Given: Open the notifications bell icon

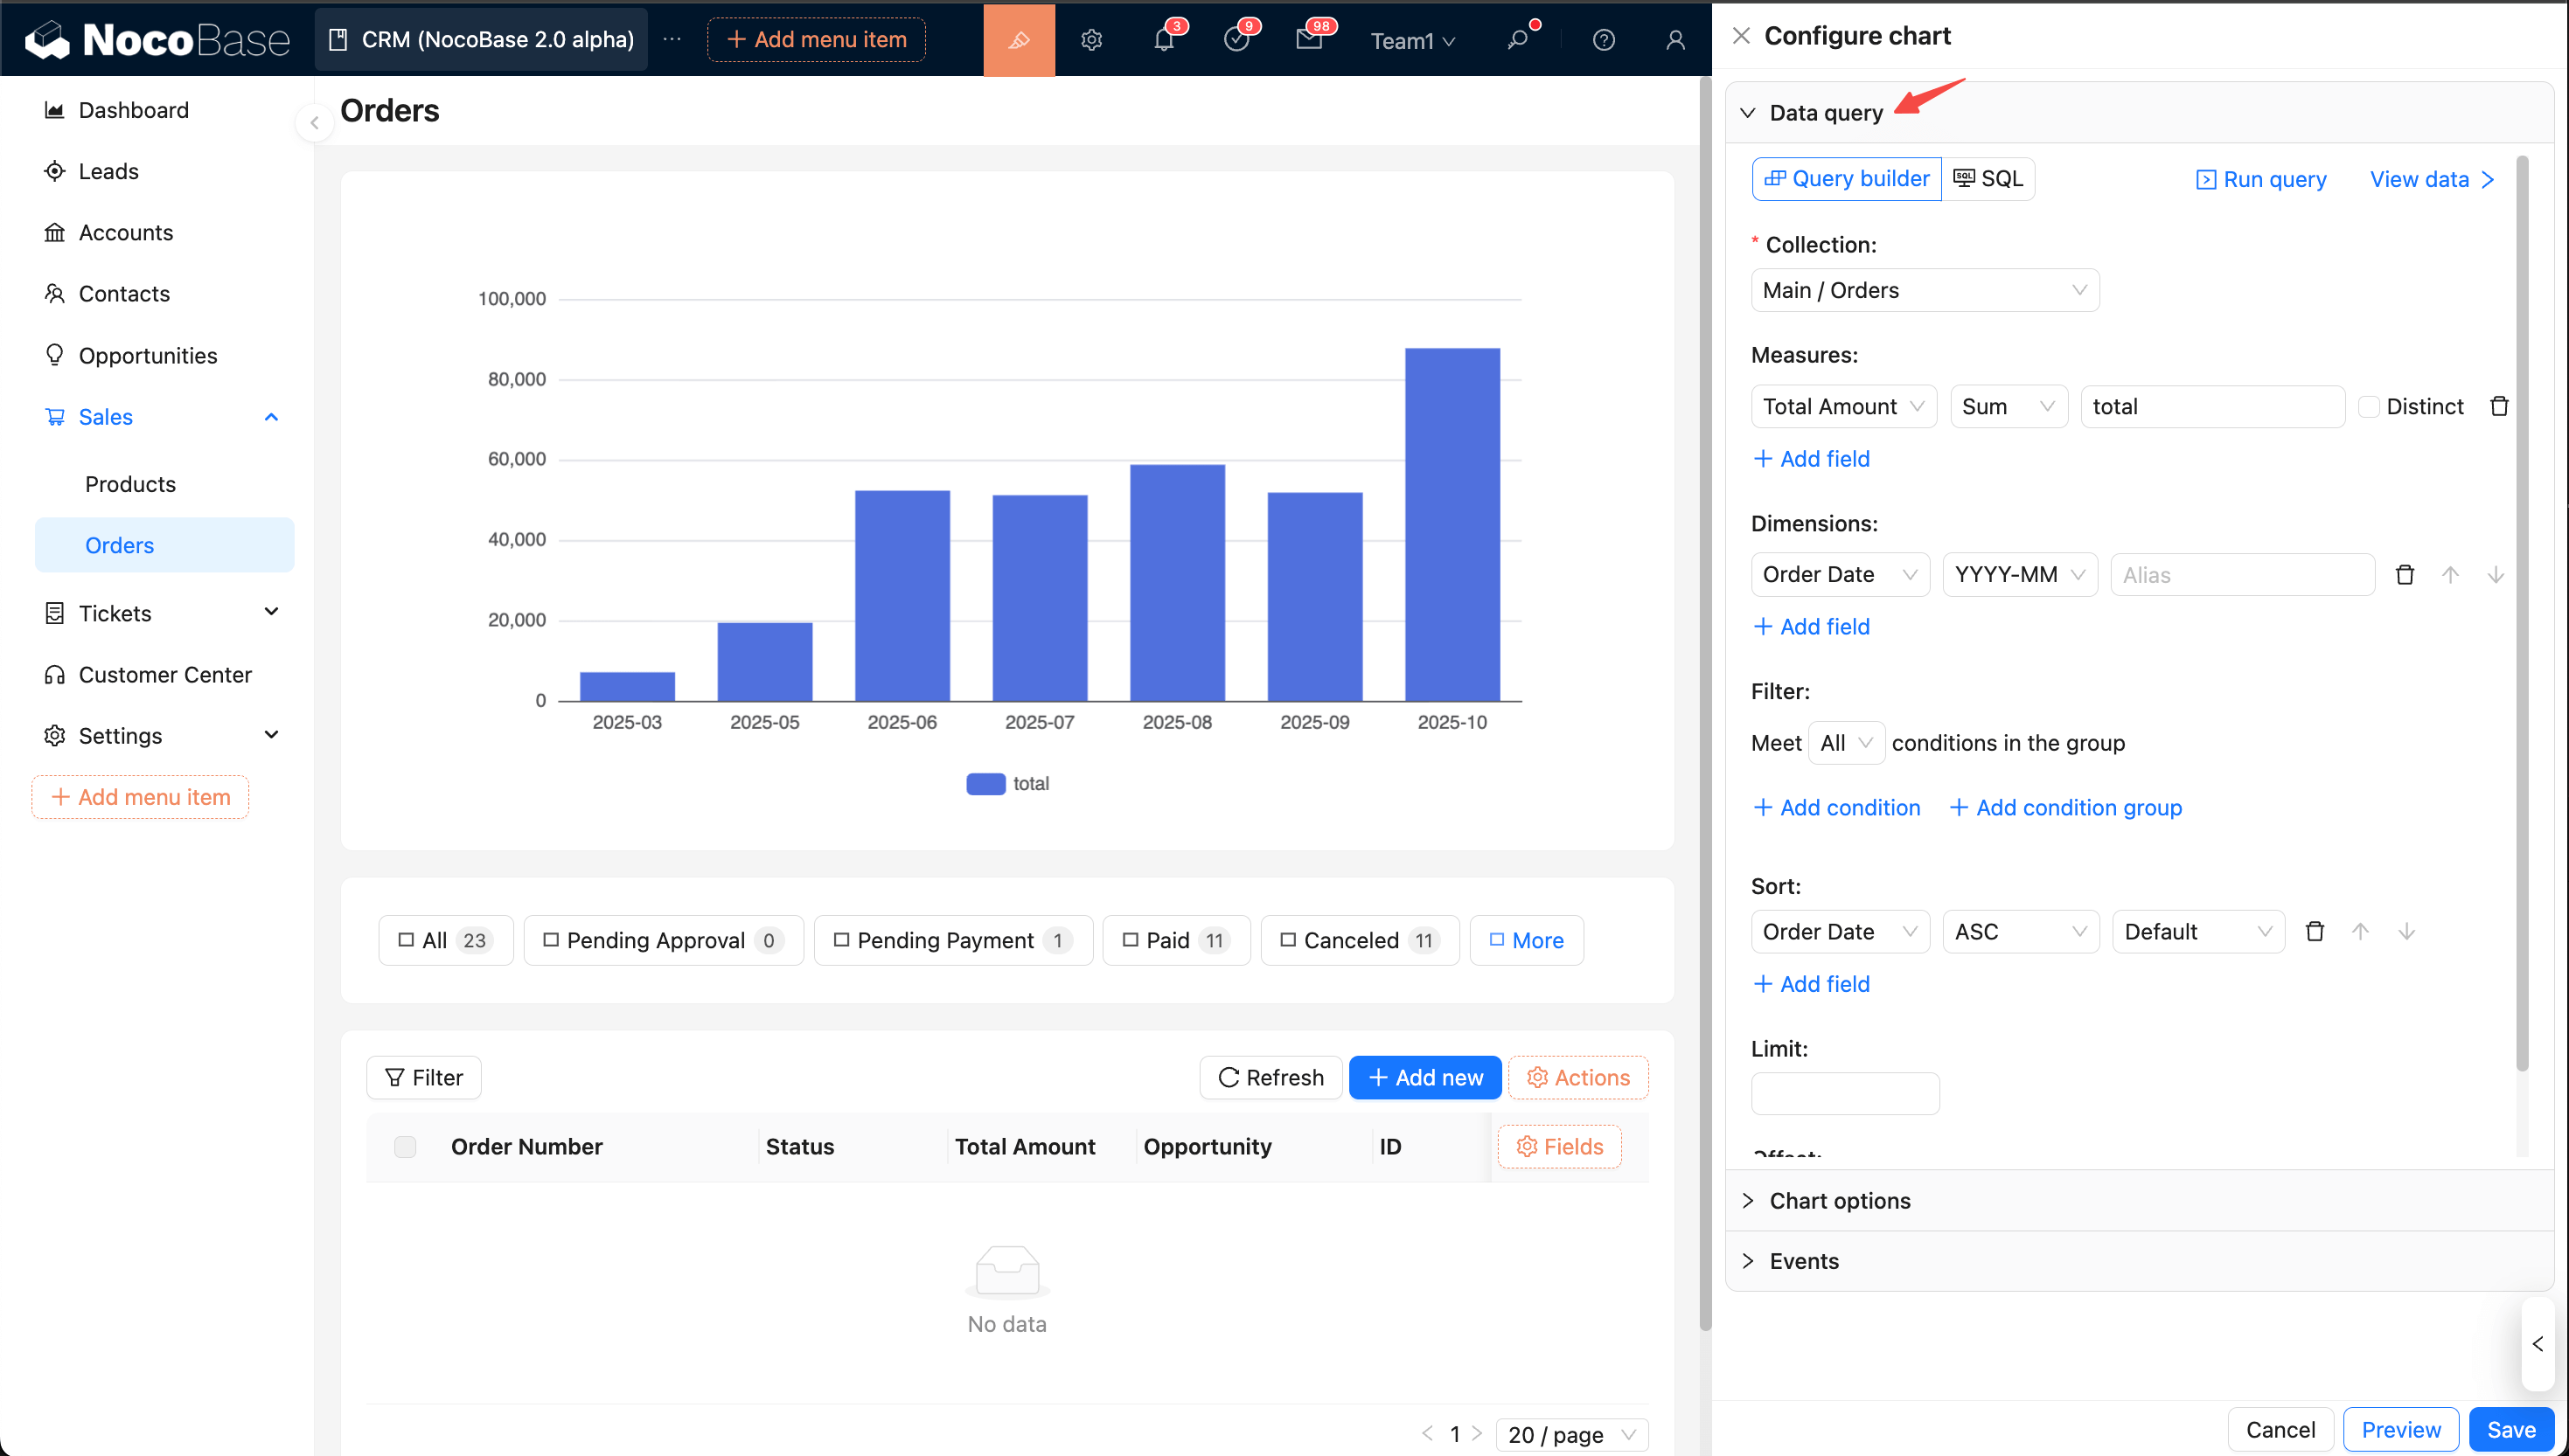Looking at the screenshot, I should pyautogui.click(x=1162, y=40).
